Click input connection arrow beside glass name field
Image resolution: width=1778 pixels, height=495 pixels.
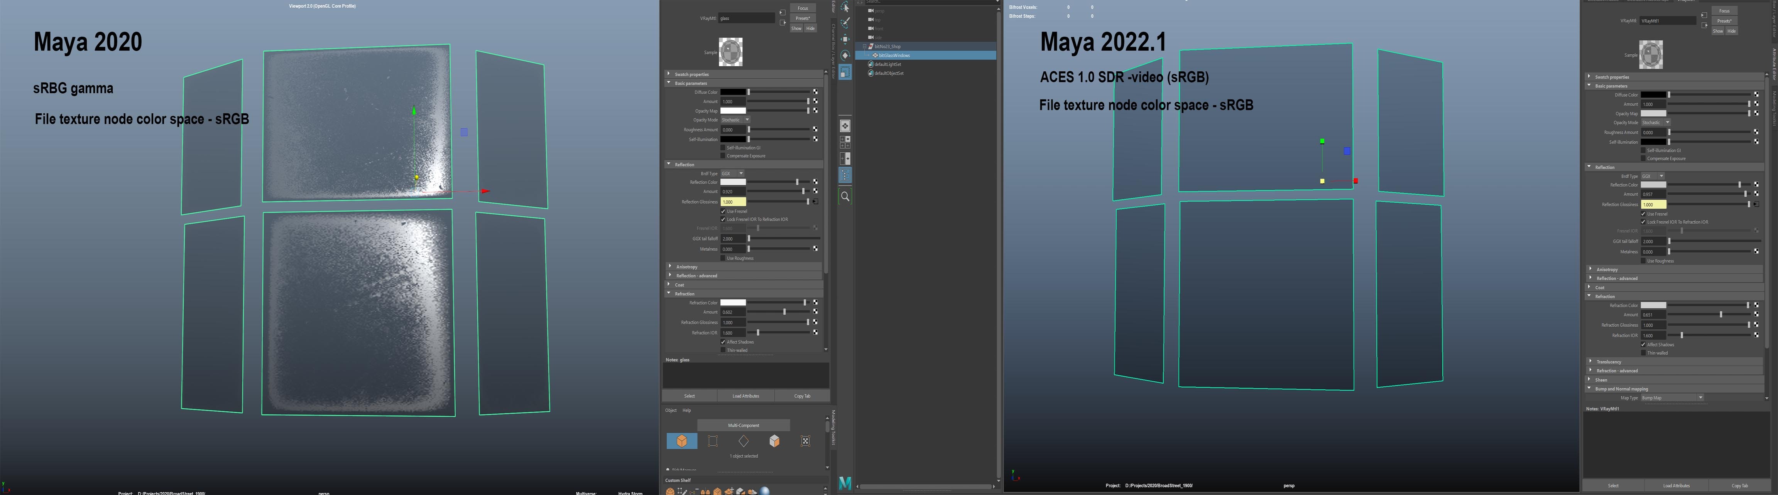(x=782, y=12)
